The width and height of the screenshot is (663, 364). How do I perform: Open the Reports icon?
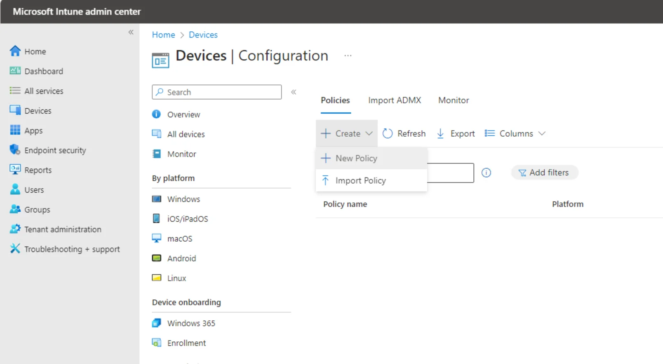tap(15, 170)
